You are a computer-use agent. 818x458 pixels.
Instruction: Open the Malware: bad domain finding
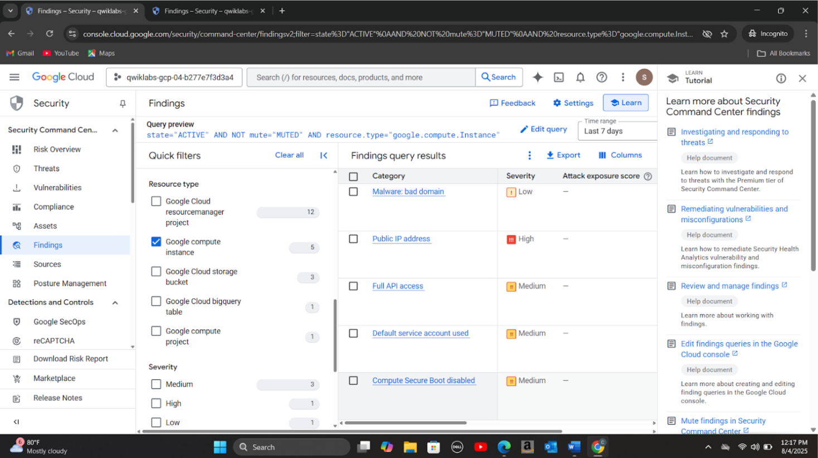tap(408, 192)
